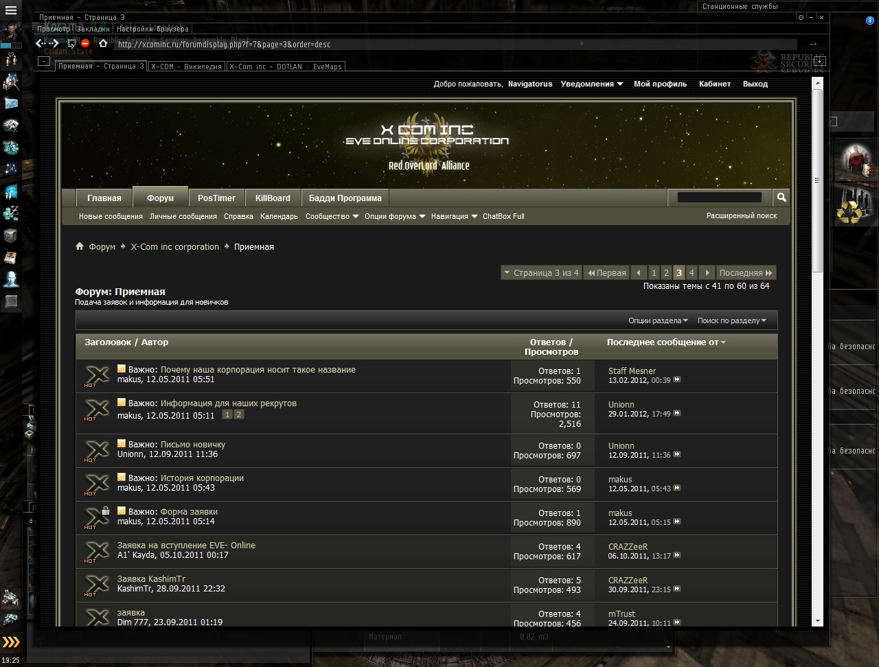Open thread Письмо новичку
Image resolution: width=879 pixels, height=667 pixels.
click(193, 444)
